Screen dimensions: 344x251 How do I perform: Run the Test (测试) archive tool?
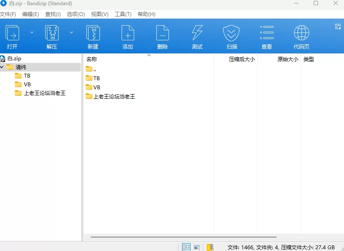pos(197,33)
